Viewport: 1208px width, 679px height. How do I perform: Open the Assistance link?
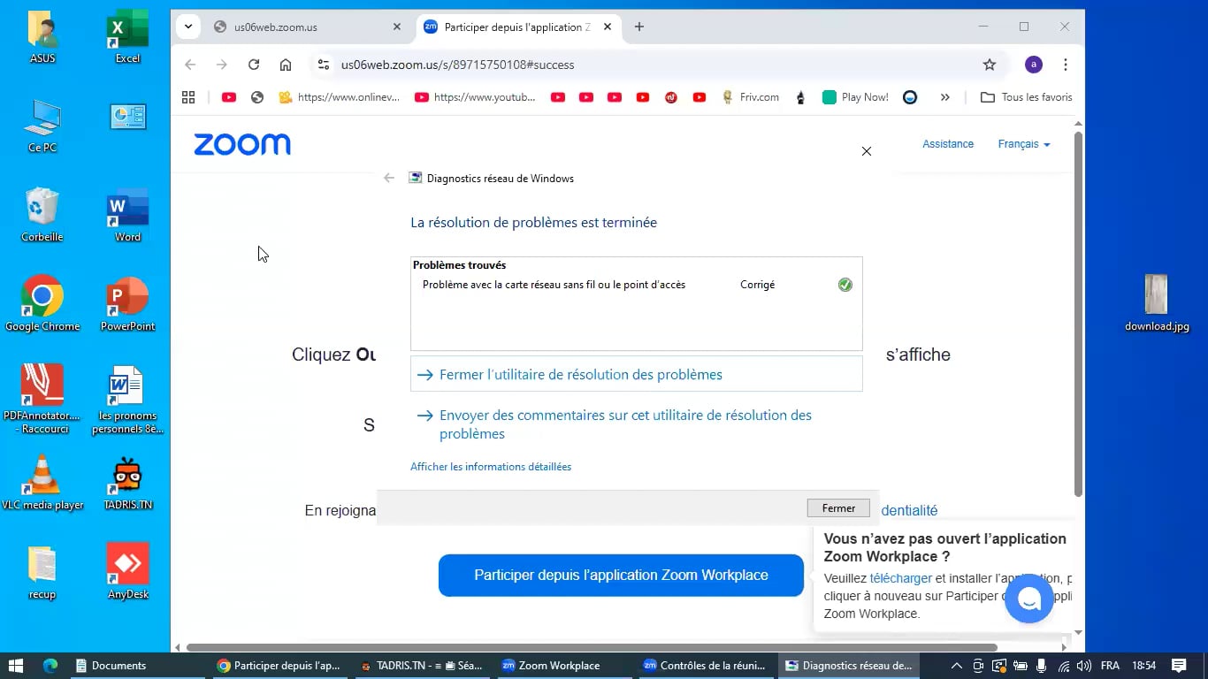(x=948, y=144)
